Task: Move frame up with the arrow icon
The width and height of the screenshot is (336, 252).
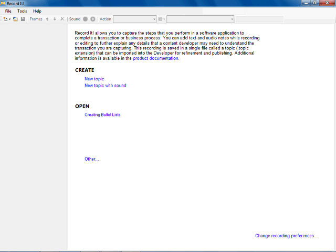Action: pyautogui.click(x=47, y=19)
